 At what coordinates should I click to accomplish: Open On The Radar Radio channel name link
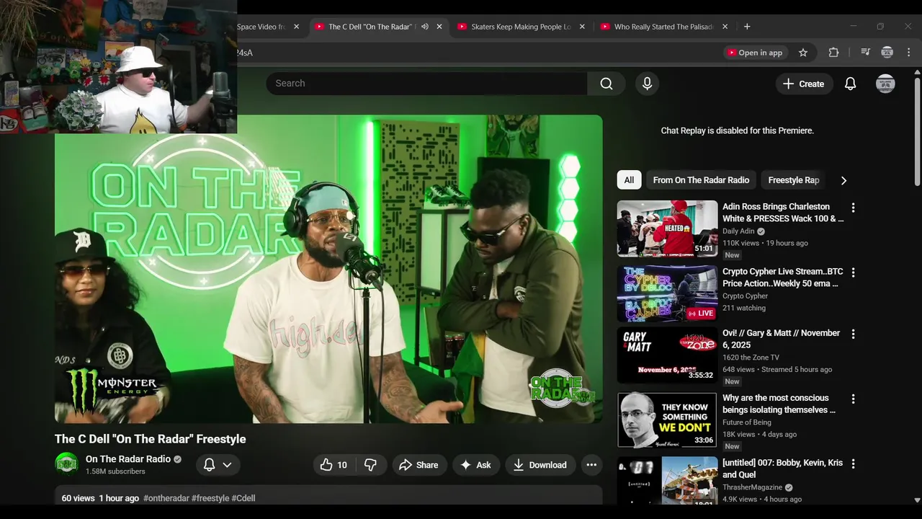click(128, 459)
